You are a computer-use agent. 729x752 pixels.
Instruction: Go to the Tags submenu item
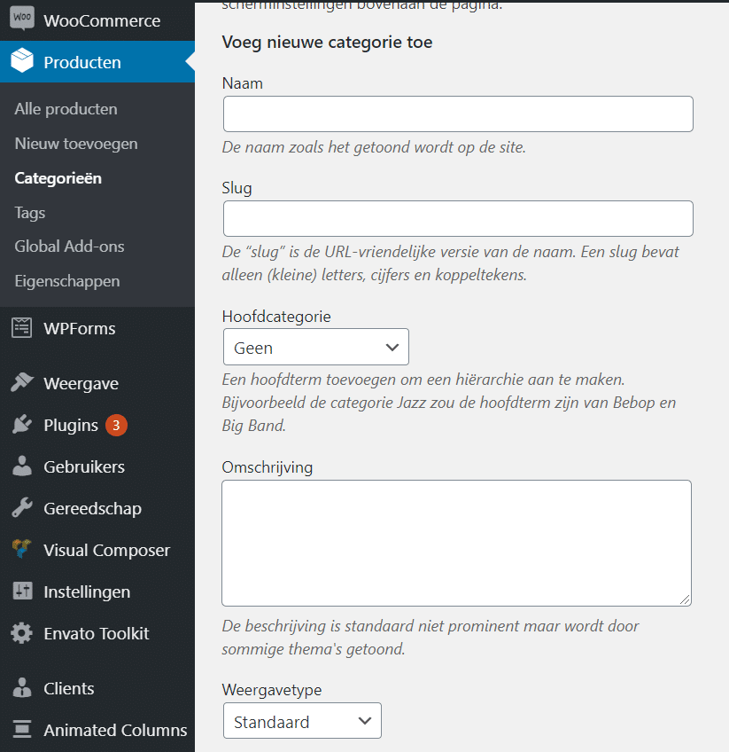[x=30, y=213]
